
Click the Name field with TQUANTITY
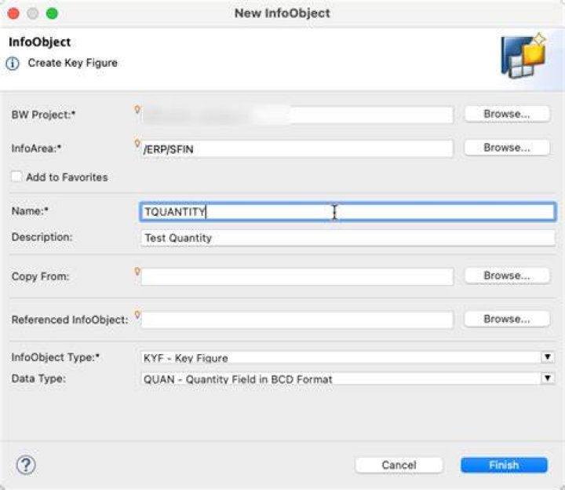pyautogui.click(x=348, y=212)
